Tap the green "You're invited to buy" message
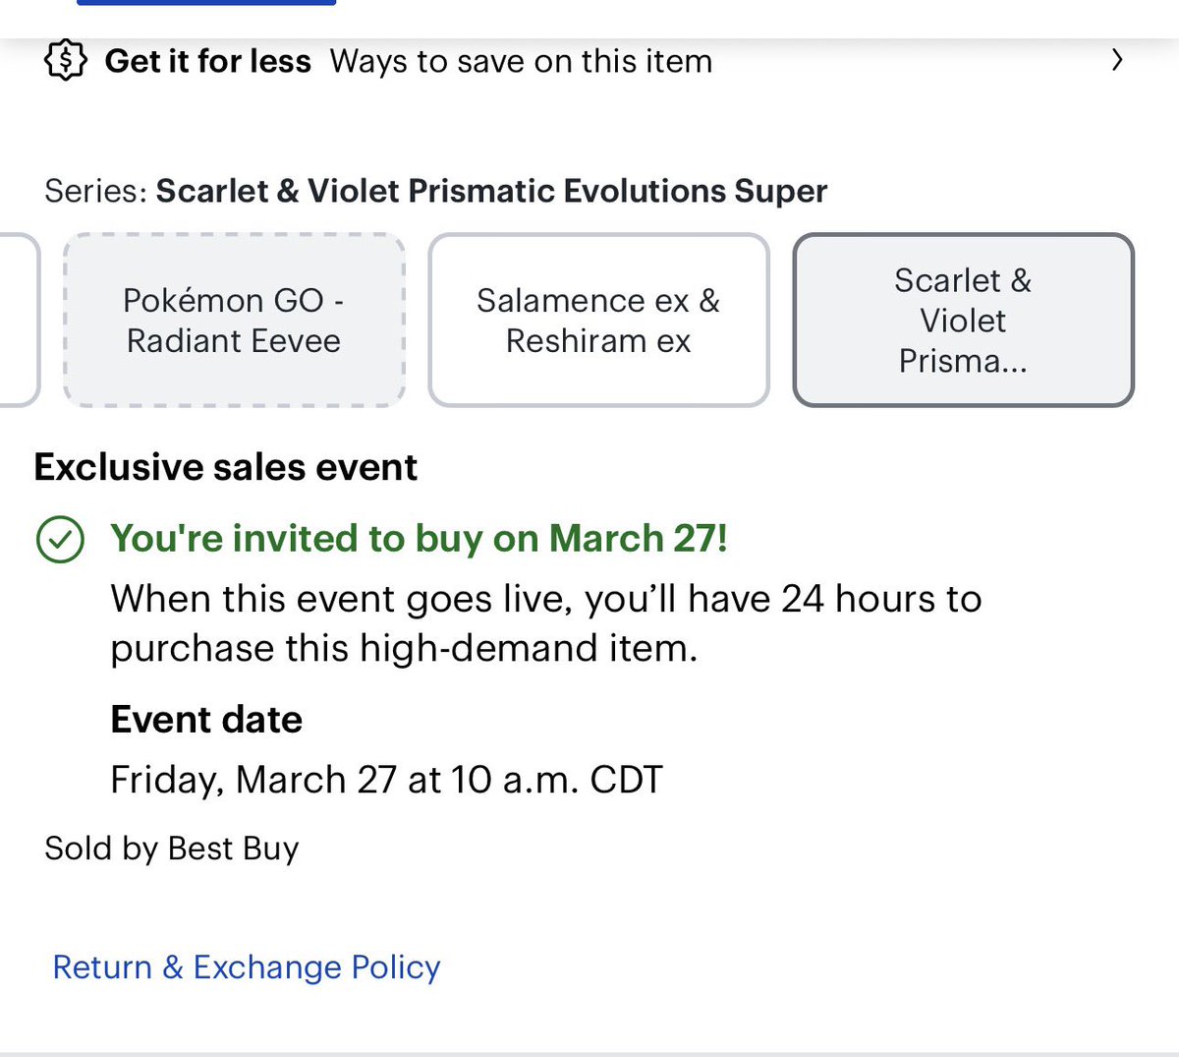The width and height of the screenshot is (1179, 1057). pyautogui.click(x=419, y=539)
